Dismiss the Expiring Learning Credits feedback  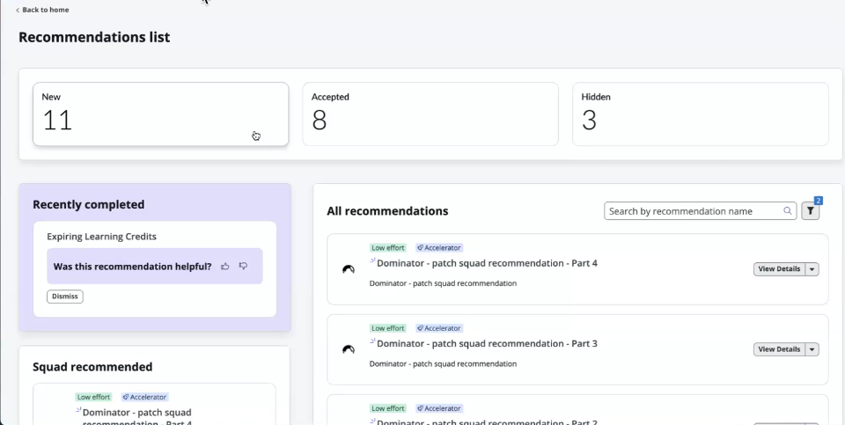[64, 297]
